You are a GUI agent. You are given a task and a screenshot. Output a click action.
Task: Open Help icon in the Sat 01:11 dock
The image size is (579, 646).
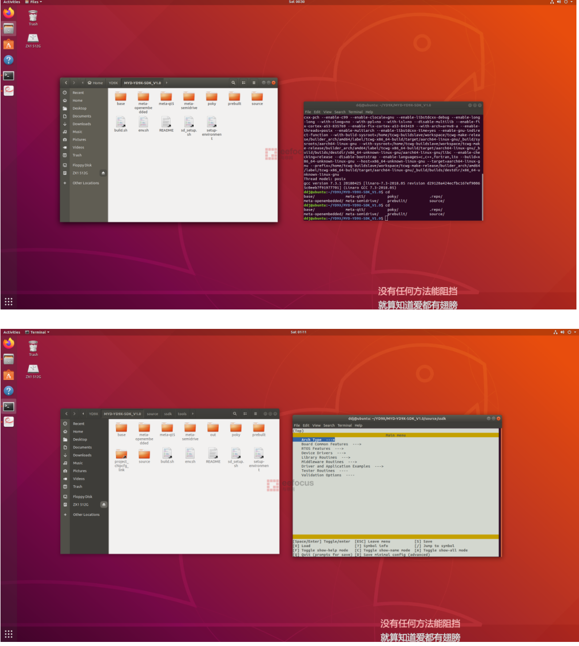coord(9,391)
